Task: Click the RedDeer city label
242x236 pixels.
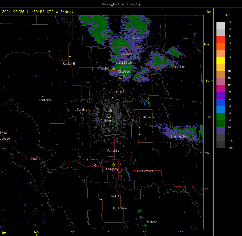Action: coord(124,71)
